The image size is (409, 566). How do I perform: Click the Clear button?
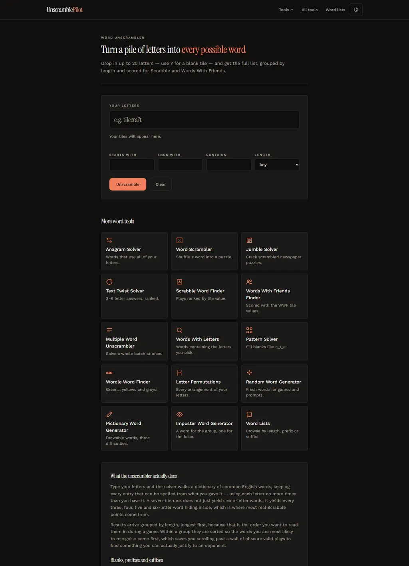coord(161,184)
